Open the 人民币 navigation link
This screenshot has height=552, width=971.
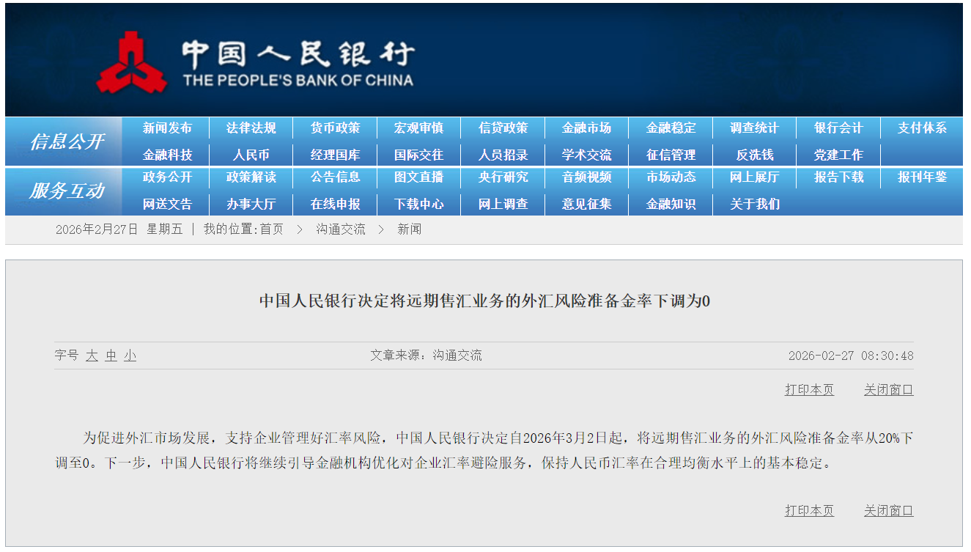(x=251, y=155)
